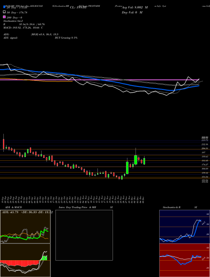The image size is (210, 277).
Task: Click the 212.36 price axis label
Action: pos(205,144)
